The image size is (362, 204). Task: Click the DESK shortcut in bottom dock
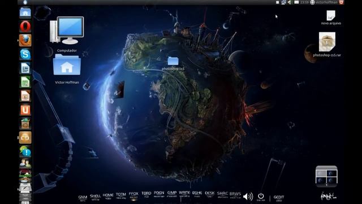coord(210,194)
